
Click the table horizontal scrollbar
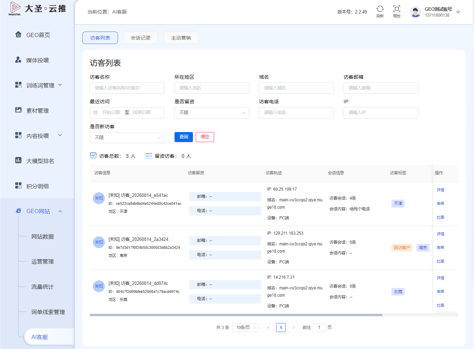point(236,315)
